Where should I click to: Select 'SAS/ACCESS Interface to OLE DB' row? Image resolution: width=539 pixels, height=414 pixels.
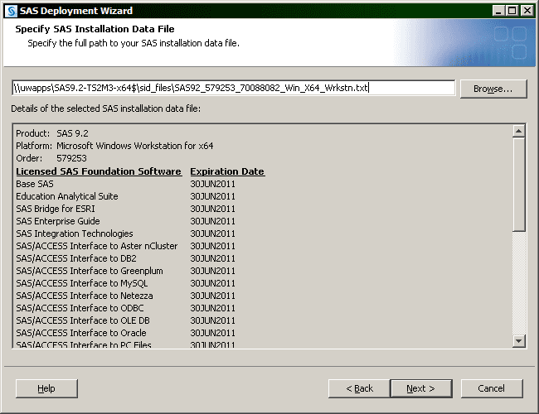point(126,320)
